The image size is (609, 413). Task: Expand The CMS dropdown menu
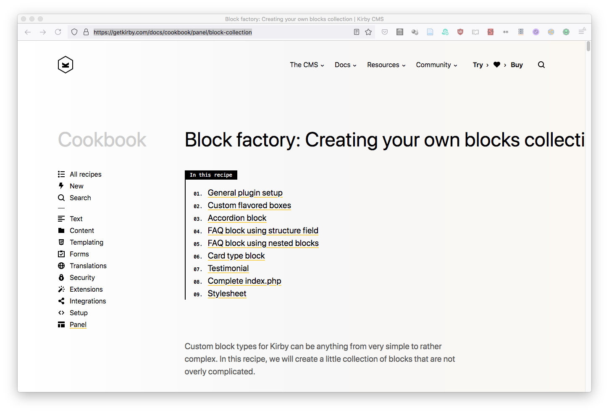pos(307,65)
